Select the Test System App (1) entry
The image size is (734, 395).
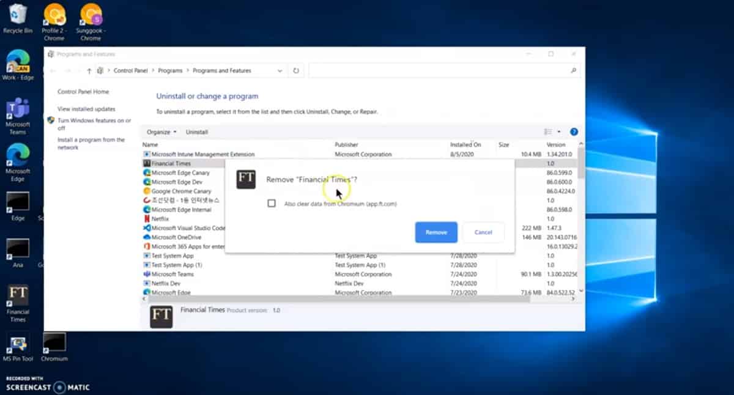(360, 265)
